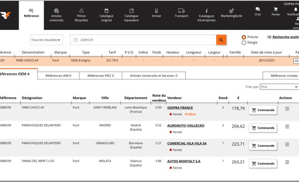Click the GRANOLLERS city cell
The height and width of the screenshot is (182, 299).
click(105, 143)
